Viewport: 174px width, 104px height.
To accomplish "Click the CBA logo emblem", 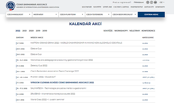I will (10, 6).
